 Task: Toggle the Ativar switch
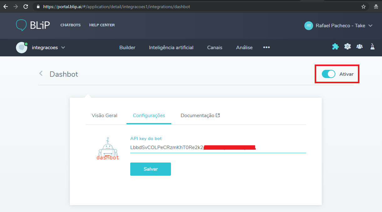click(328, 74)
